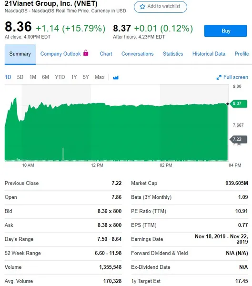Viewport: 252px width, 286px height.
Task: Click the Company Outlook premium lock icon
Action: (86, 53)
